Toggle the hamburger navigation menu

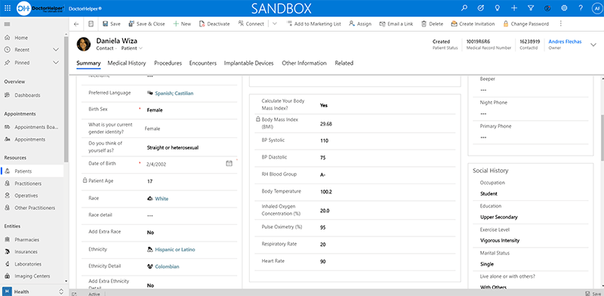coord(7,24)
